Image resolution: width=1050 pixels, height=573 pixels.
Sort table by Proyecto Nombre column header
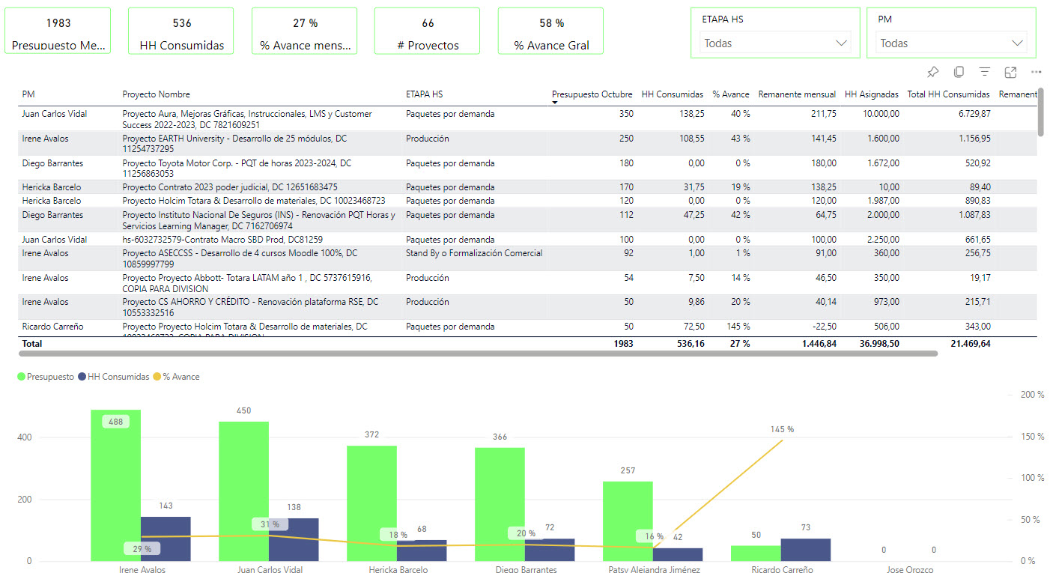pyautogui.click(x=156, y=94)
